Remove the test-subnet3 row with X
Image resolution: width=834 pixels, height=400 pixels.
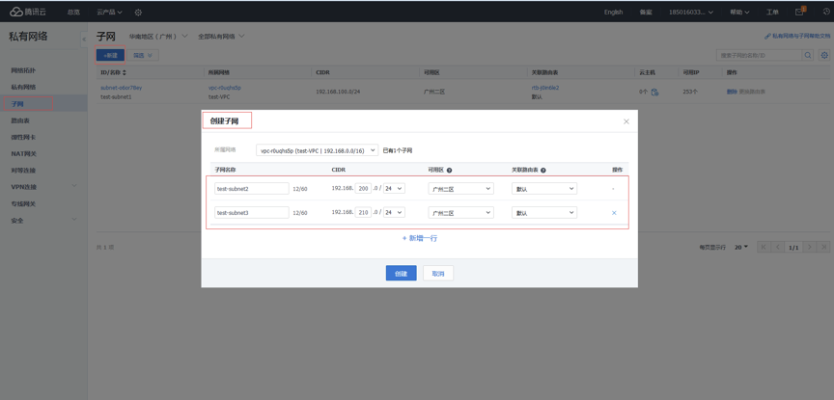614,213
